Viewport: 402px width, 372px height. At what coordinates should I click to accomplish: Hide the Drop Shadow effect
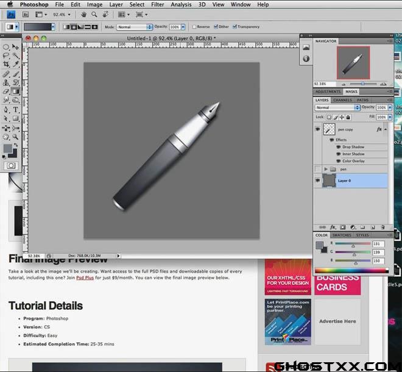coord(338,147)
